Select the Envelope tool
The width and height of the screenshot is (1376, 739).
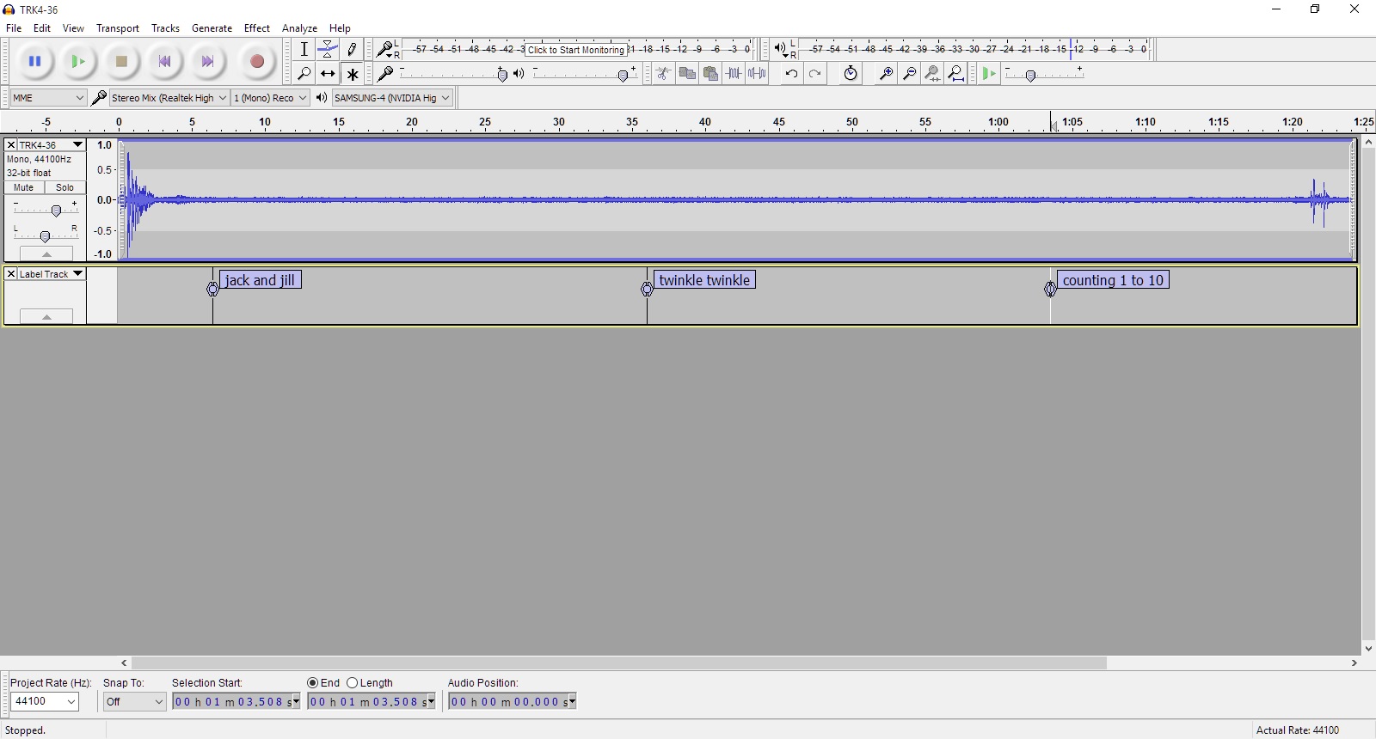[328, 50]
